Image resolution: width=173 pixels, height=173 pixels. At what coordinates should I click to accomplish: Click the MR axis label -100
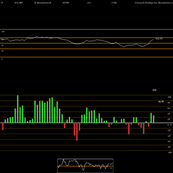coord(170,153)
